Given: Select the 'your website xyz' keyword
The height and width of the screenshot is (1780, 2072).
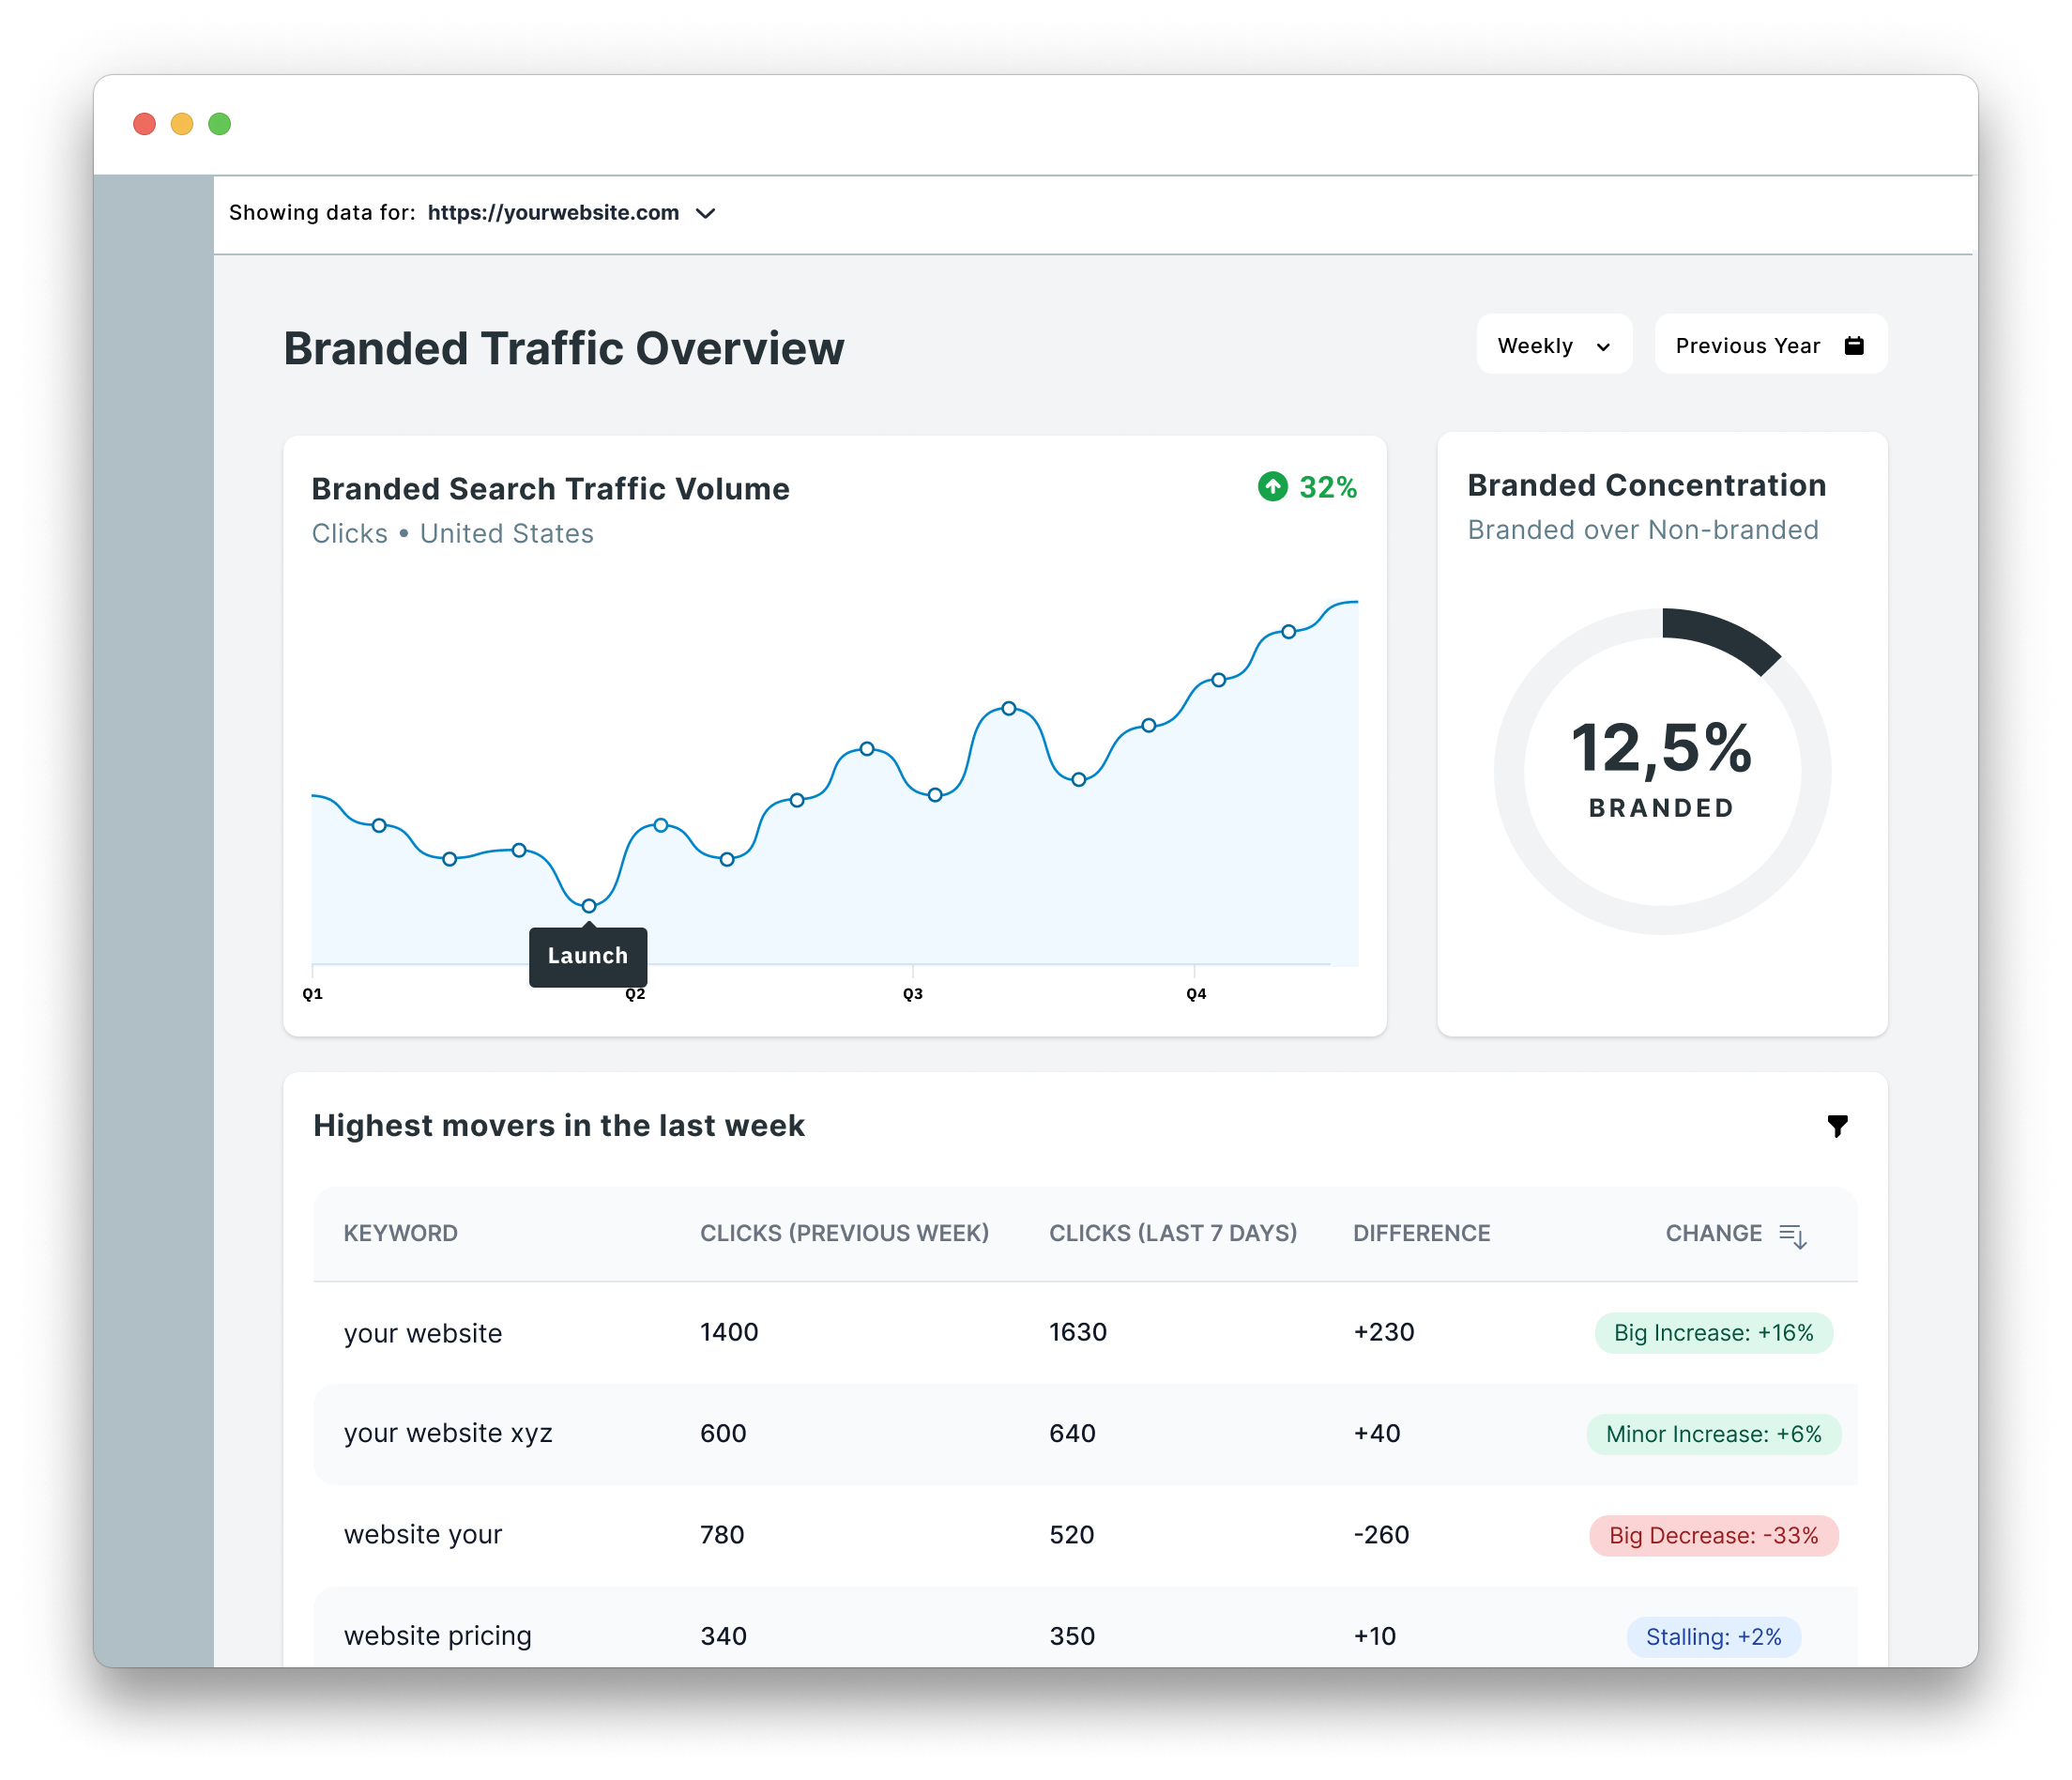Looking at the screenshot, I should click(x=448, y=1433).
